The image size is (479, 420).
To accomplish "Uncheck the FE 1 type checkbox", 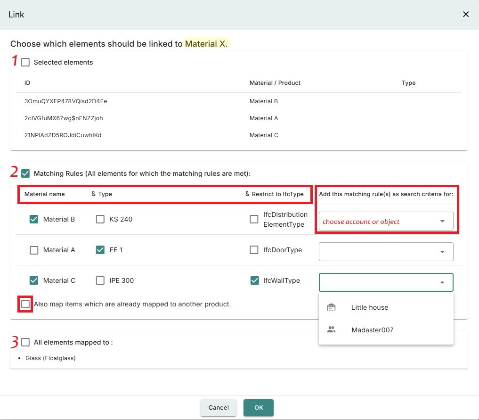I will coord(100,250).
